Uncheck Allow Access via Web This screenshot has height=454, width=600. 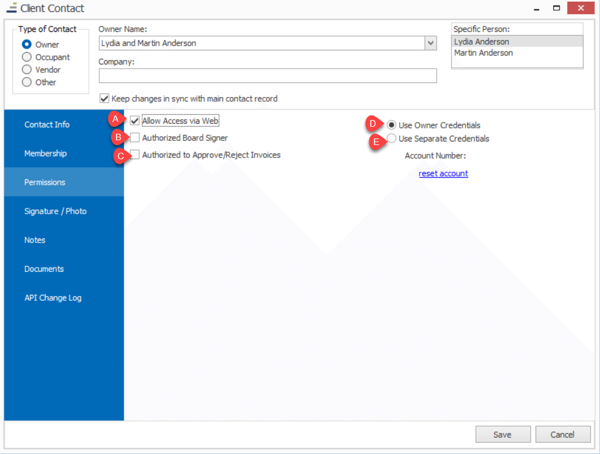135,121
